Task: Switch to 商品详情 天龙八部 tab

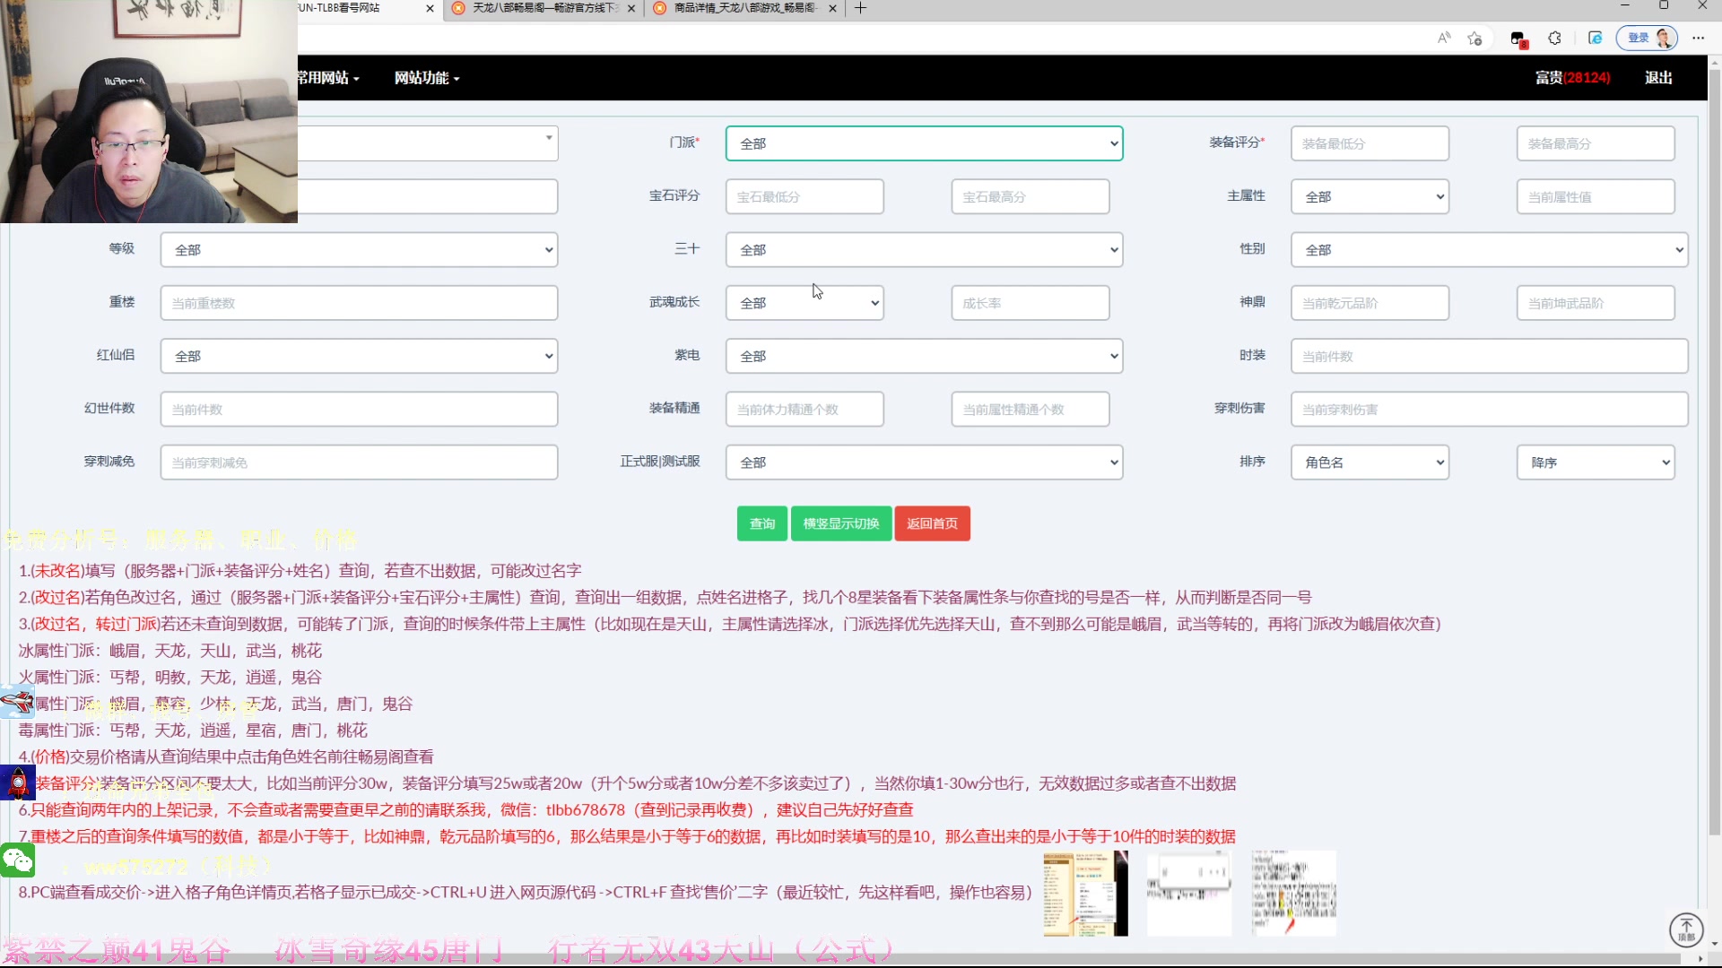Action: 744,8
